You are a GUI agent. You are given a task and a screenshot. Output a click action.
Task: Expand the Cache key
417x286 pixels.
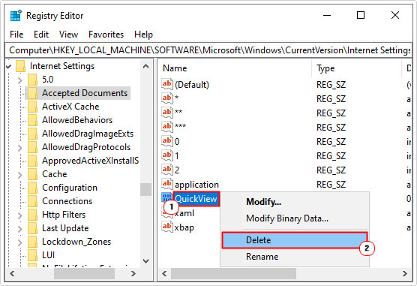(x=20, y=174)
